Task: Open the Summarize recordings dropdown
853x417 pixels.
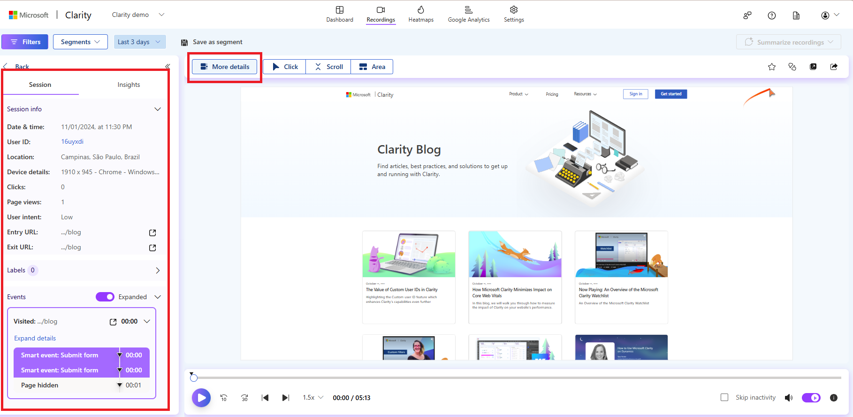Action: (x=789, y=42)
